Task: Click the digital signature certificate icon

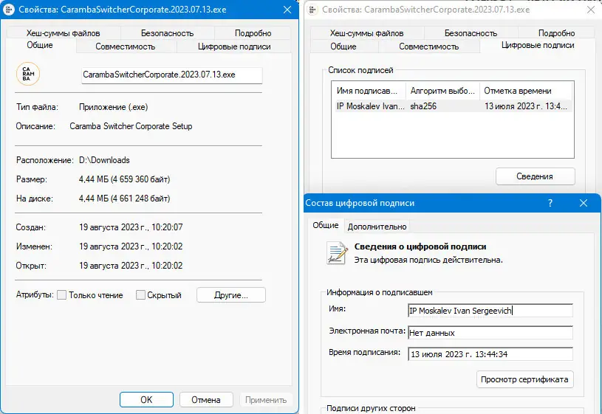Action: (x=337, y=253)
